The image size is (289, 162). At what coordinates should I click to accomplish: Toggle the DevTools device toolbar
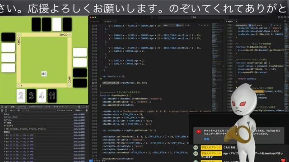pos(6,107)
